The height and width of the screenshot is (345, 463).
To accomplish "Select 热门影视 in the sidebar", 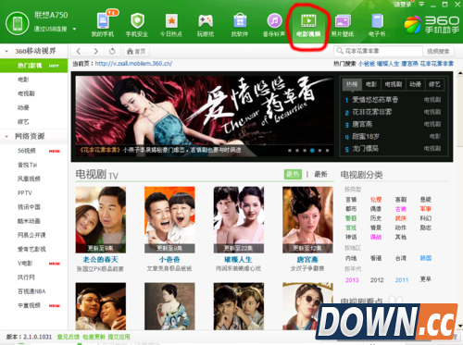I will click(33, 66).
